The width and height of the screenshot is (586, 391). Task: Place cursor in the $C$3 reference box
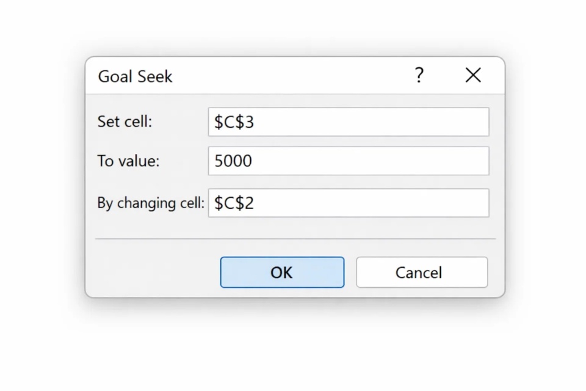coord(348,122)
